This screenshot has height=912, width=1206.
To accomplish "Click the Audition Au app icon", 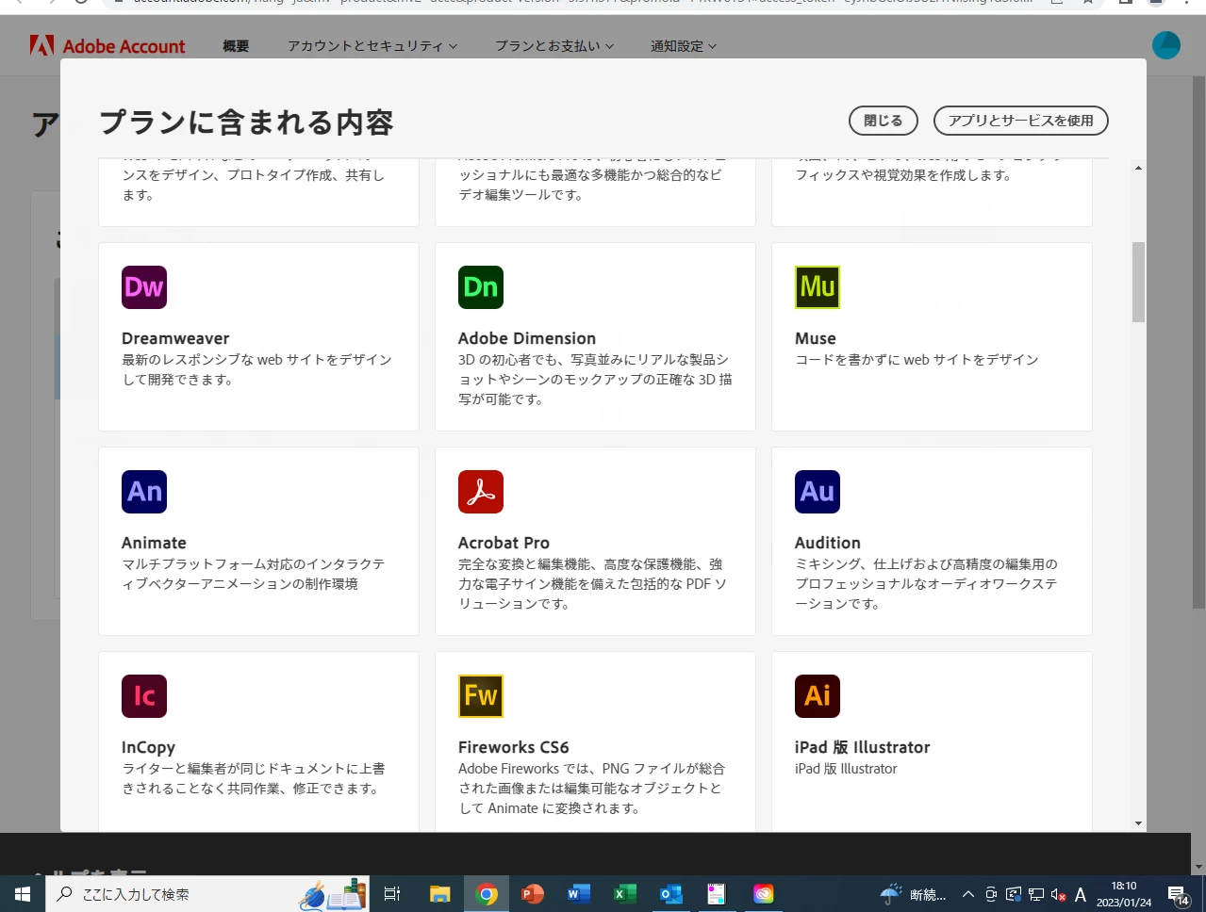I will 818,492.
